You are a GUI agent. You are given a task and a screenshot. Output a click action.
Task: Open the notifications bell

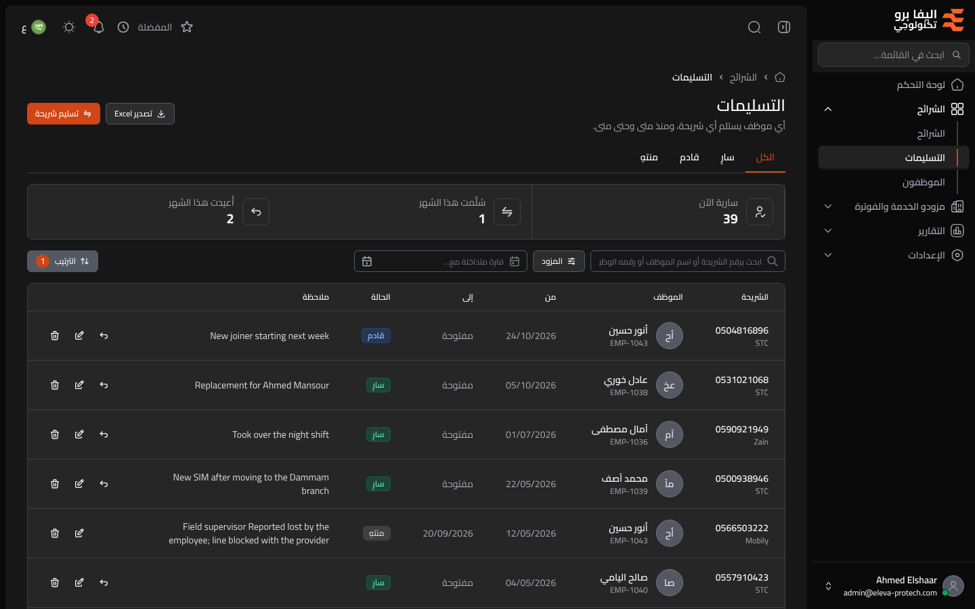[99, 27]
